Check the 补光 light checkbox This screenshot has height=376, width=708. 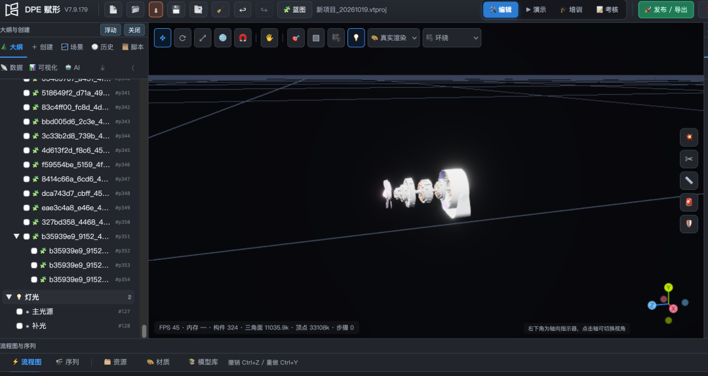[20, 326]
